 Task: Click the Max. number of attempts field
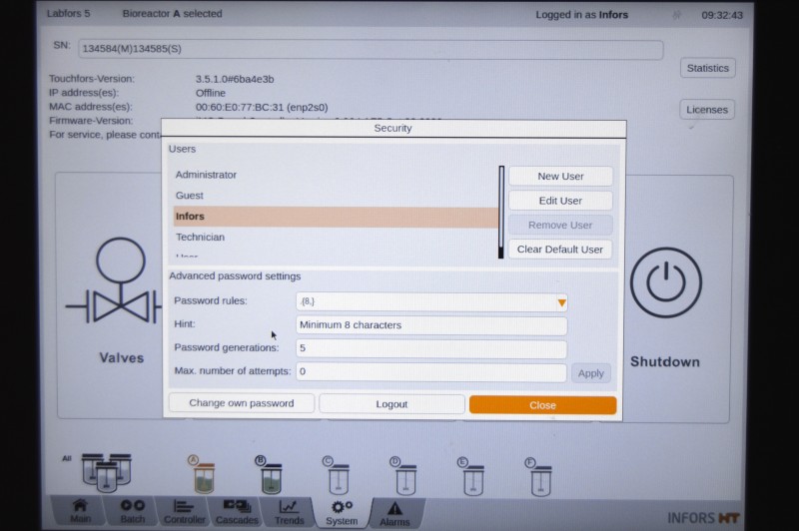431,371
